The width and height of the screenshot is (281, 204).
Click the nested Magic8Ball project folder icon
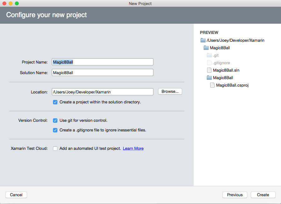coord(209,78)
